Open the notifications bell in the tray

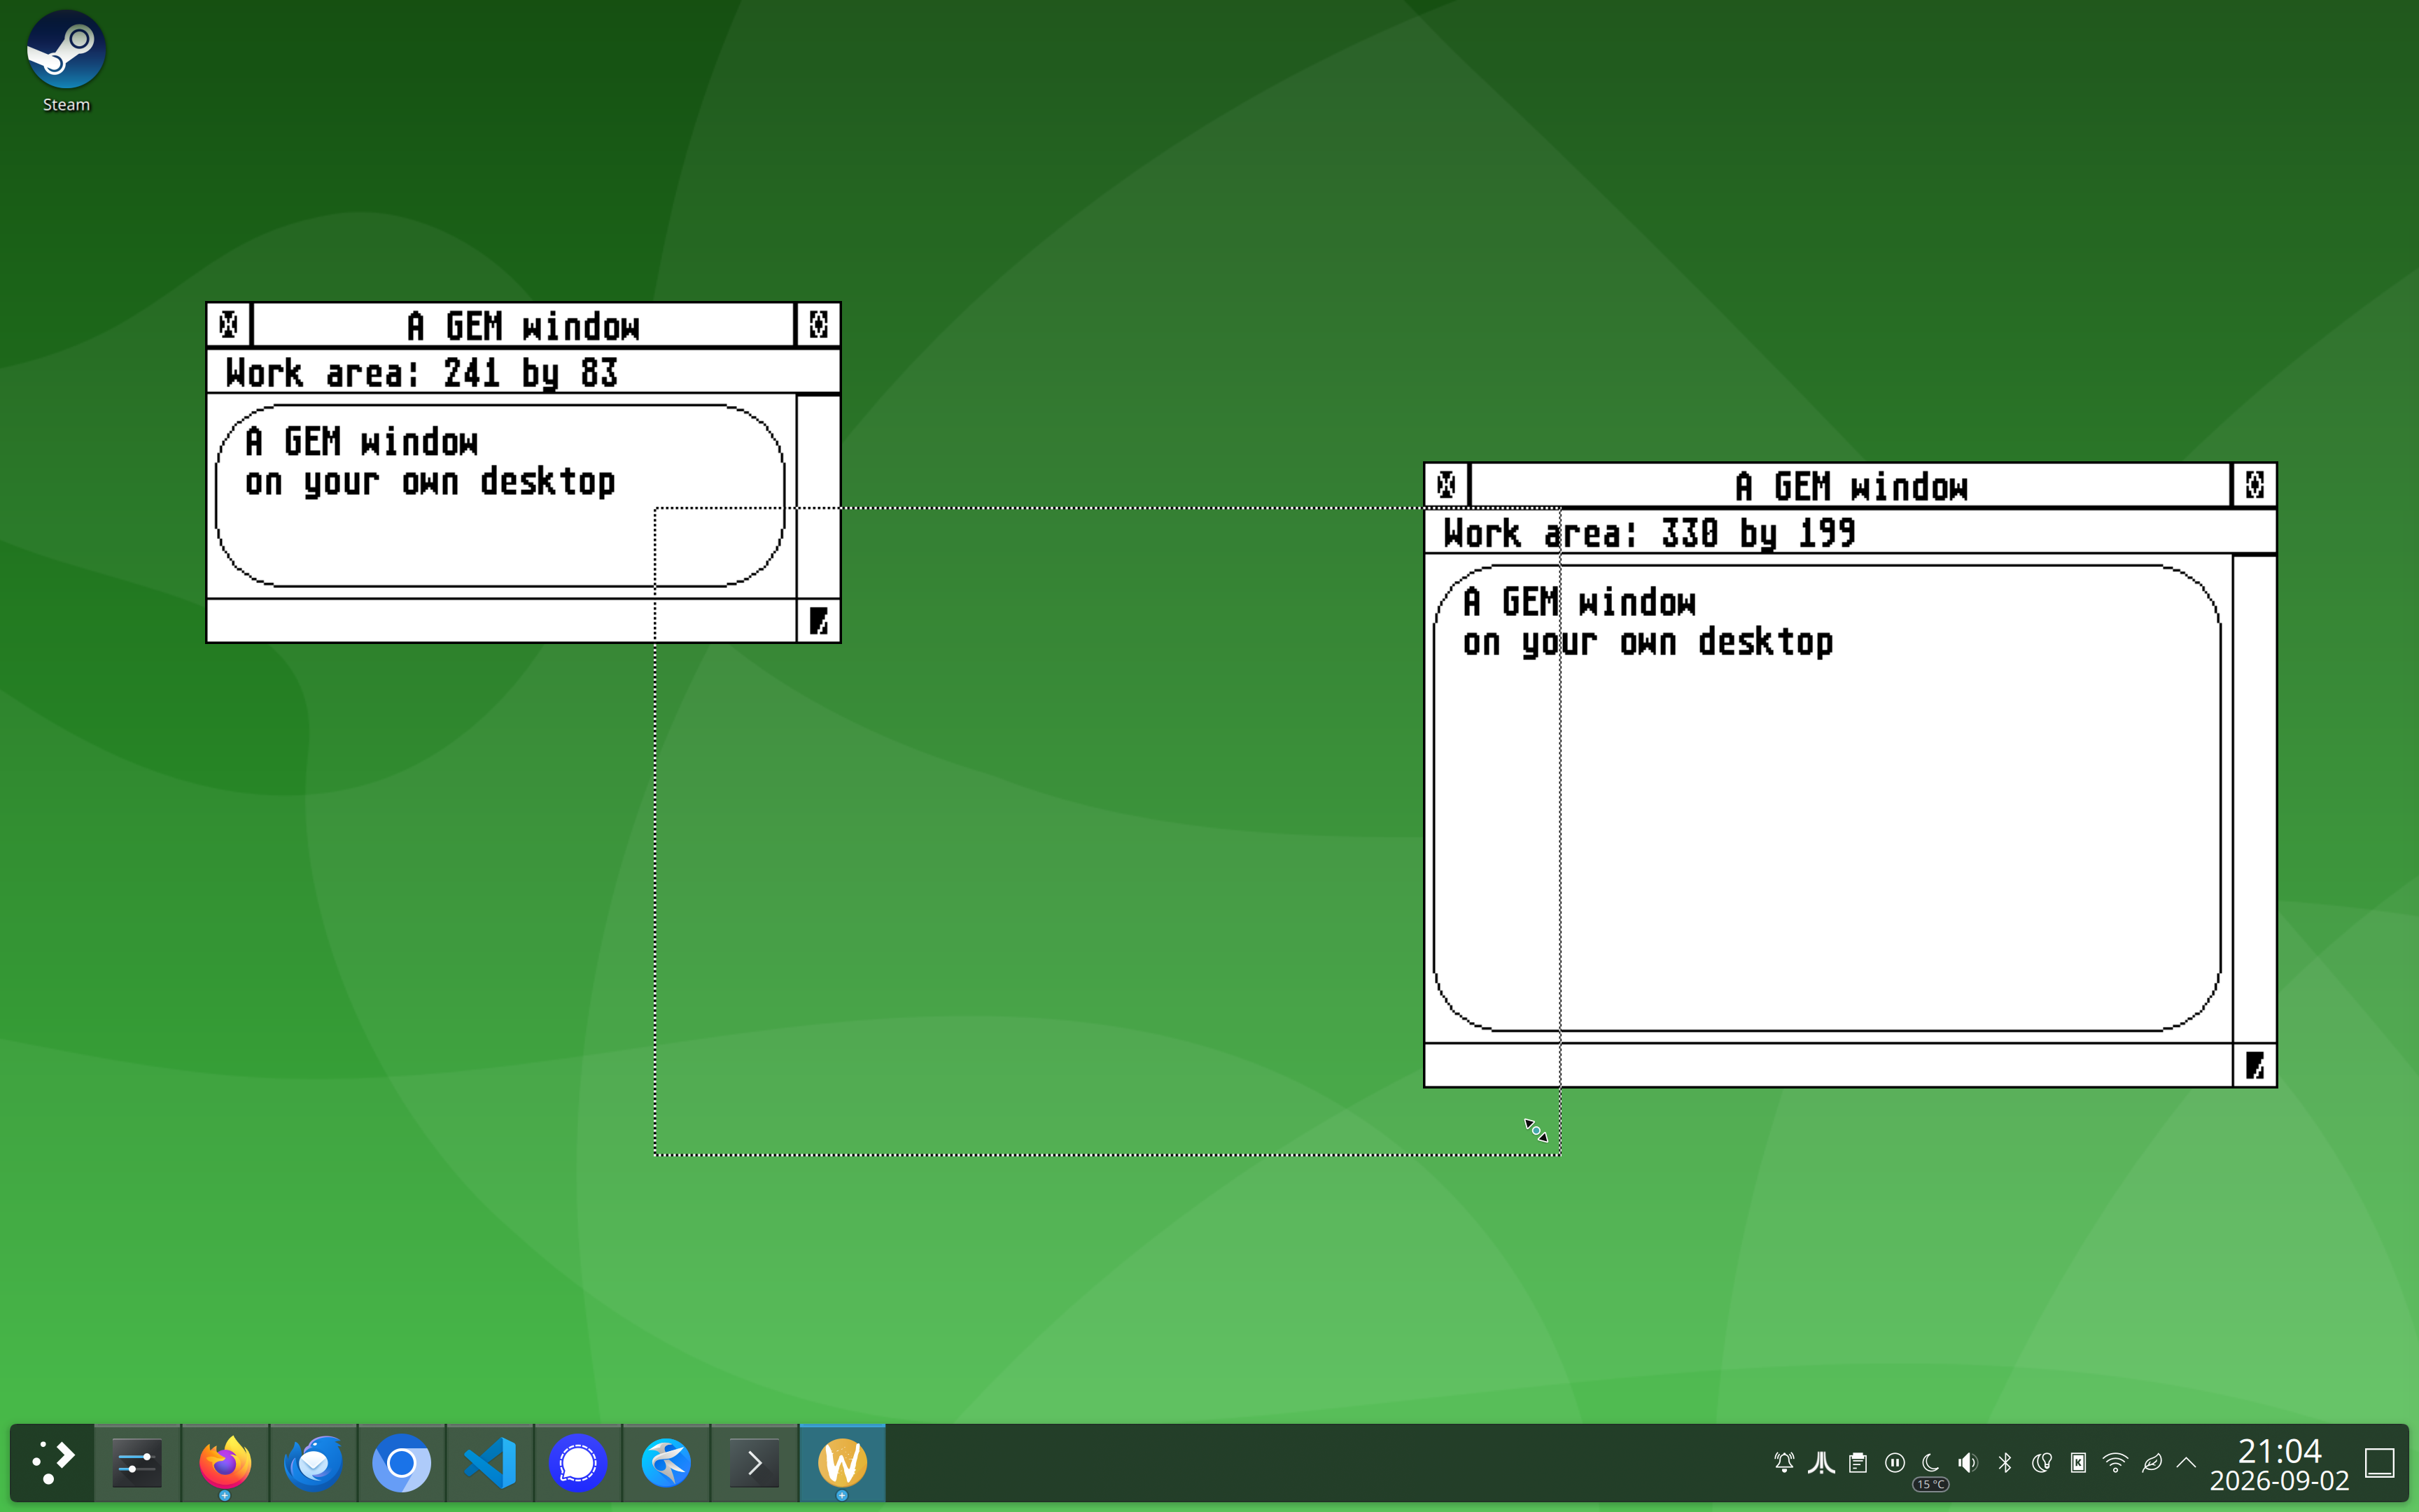[x=1784, y=1463]
